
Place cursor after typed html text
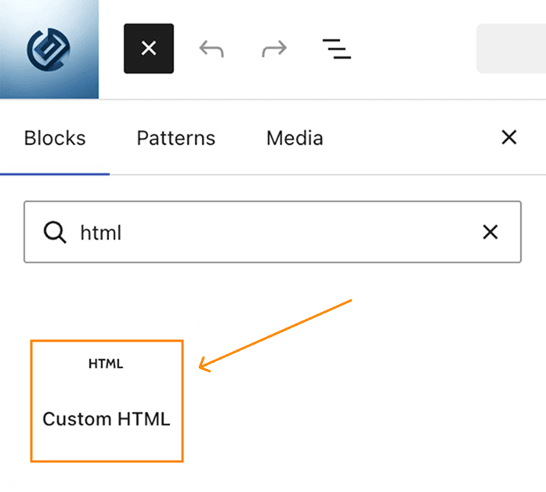(x=122, y=232)
